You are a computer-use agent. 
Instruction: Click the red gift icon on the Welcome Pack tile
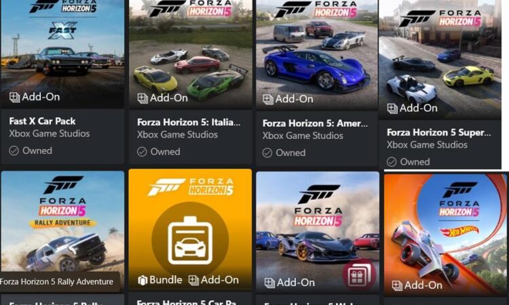coord(359,275)
